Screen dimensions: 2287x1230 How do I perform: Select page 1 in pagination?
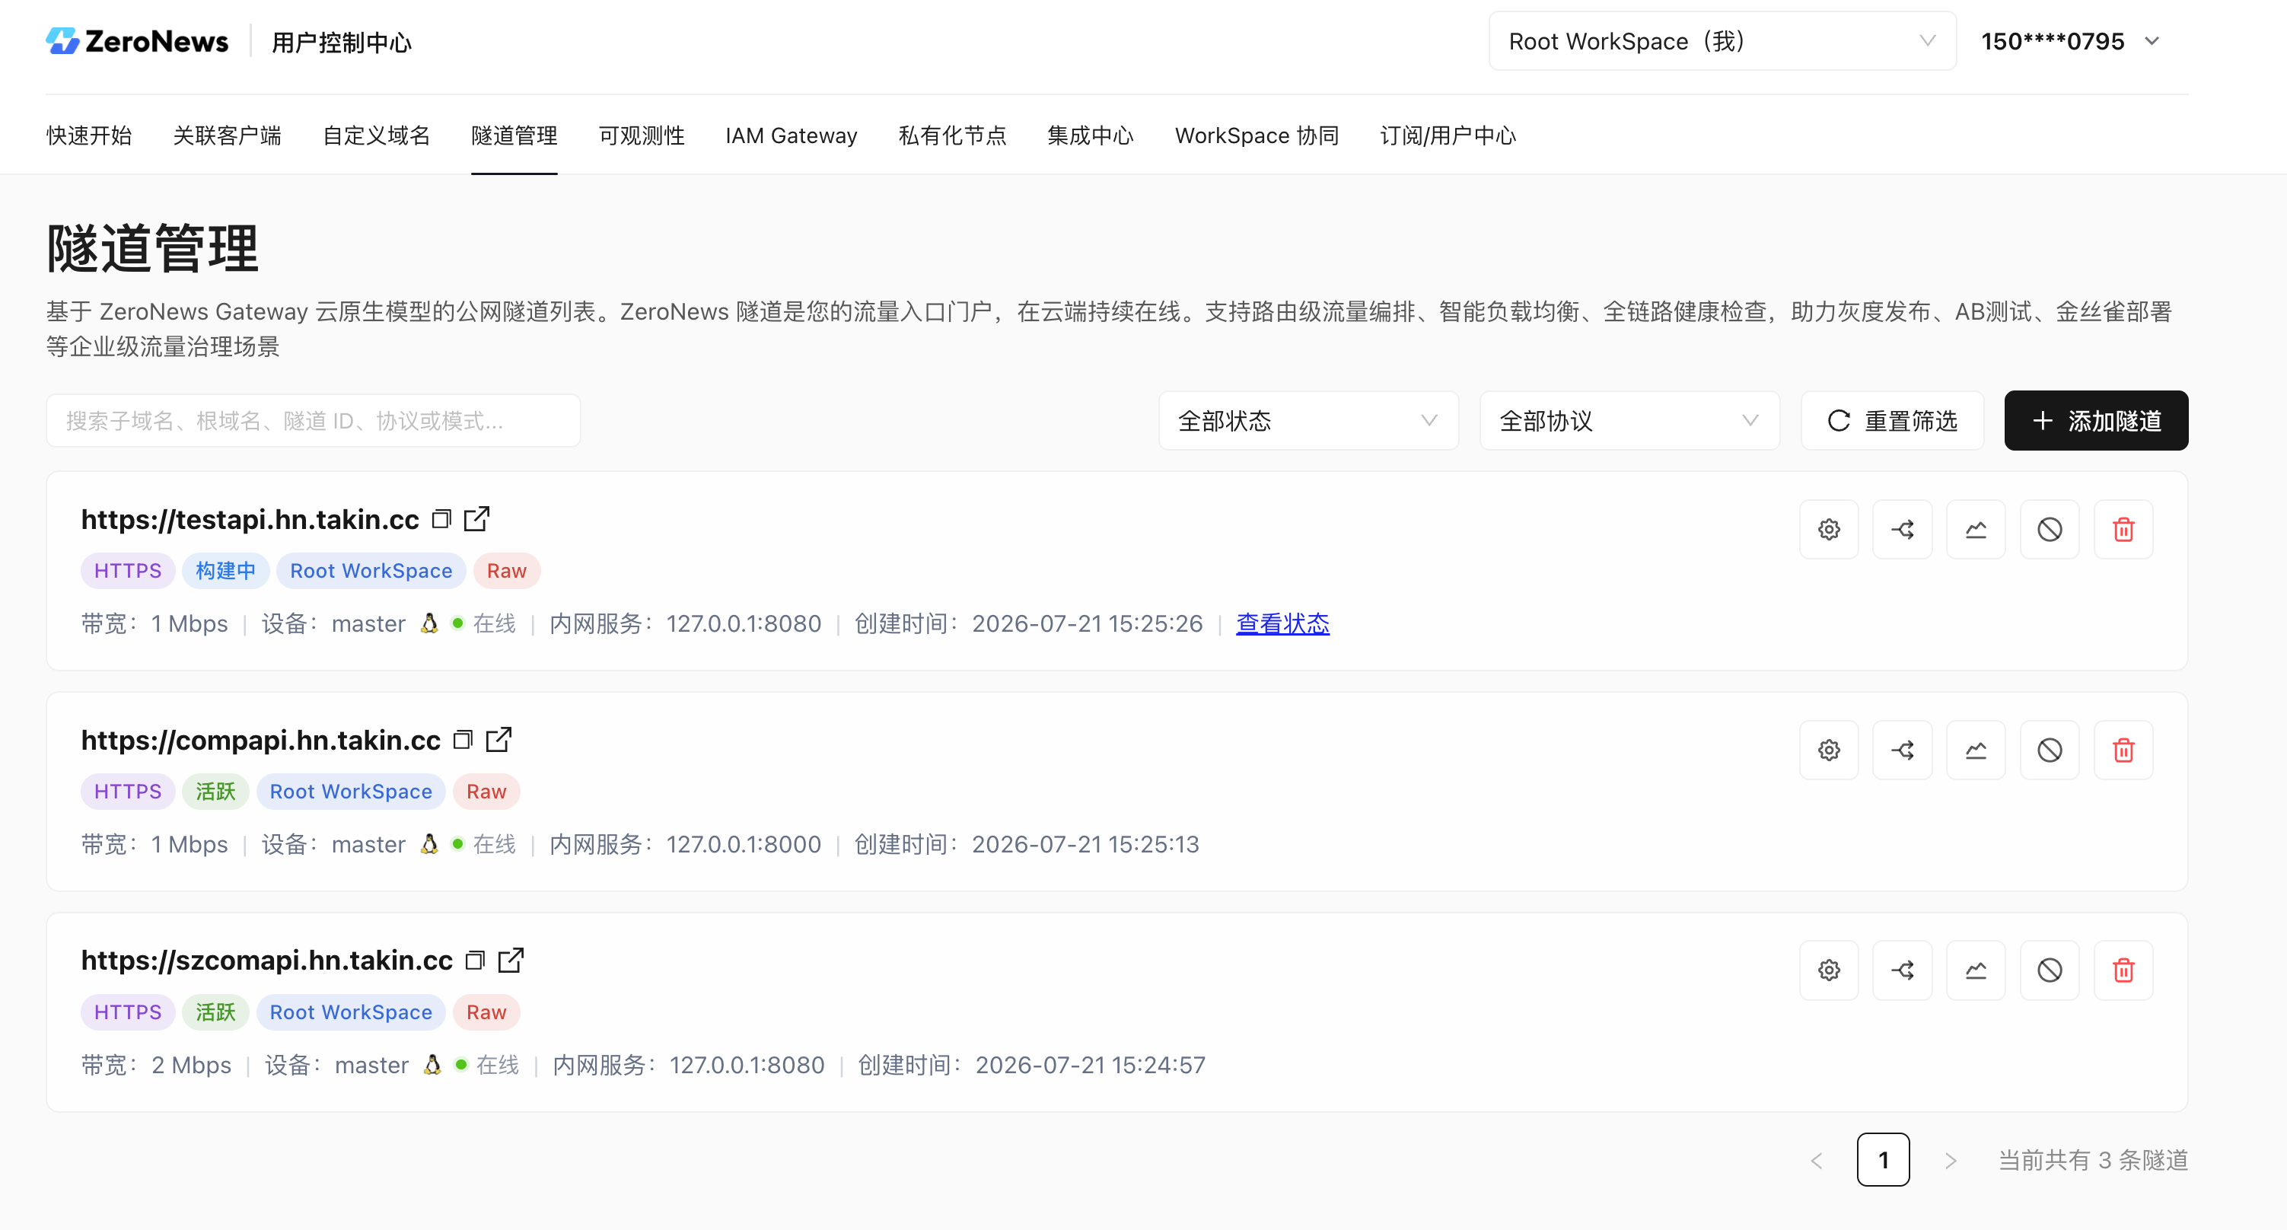click(1883, 1160)
